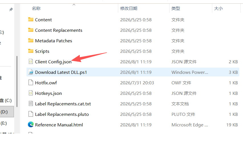The image size is (243, 142).
Task: Click the Client Config.json file icon
Action: [31, 62]
